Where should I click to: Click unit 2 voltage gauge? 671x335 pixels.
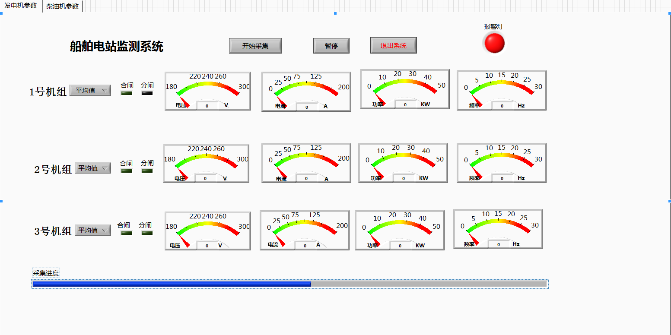(x=206, y=163)
